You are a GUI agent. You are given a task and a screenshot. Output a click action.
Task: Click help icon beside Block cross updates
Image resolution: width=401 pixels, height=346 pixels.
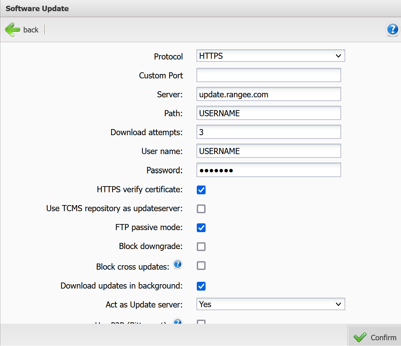click(x=178, y=264)
